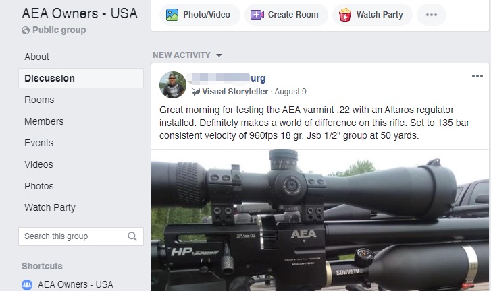Viewport: 491px width, 291px height.
Task: Select the Discussion tab
Action: point(81,78)
